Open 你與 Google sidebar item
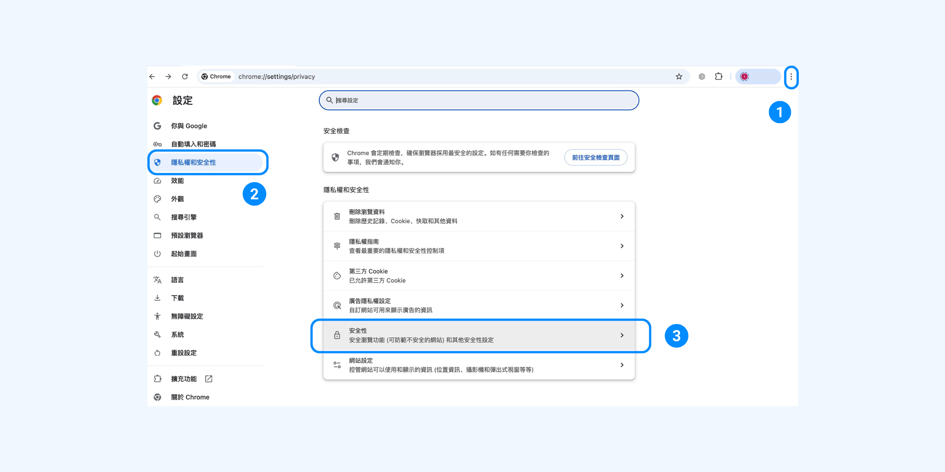 coord(189,126)
